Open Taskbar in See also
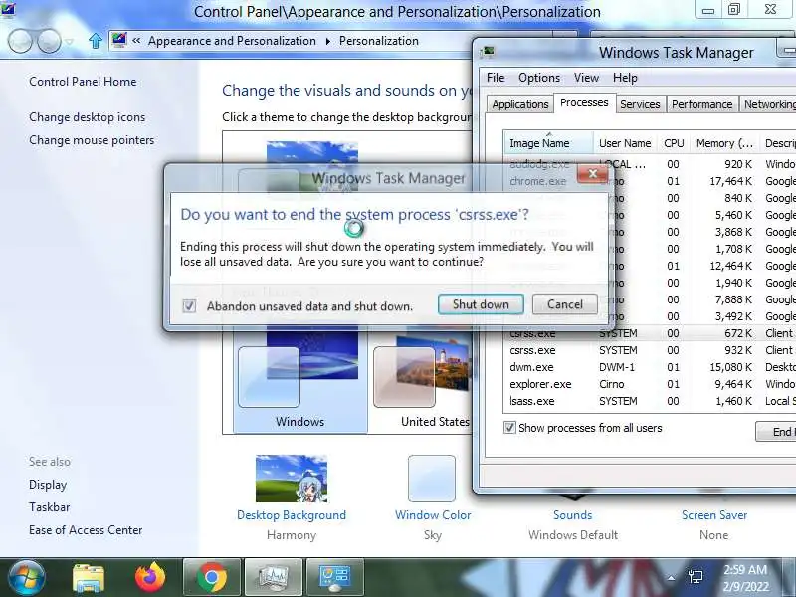The height and width of the screenshot is (597, 796). [x=49, y=507]
